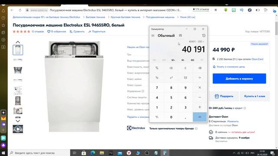Click Изменить delivery city link
This screenshot has width=278, height=156.
(x=233, y=121)
